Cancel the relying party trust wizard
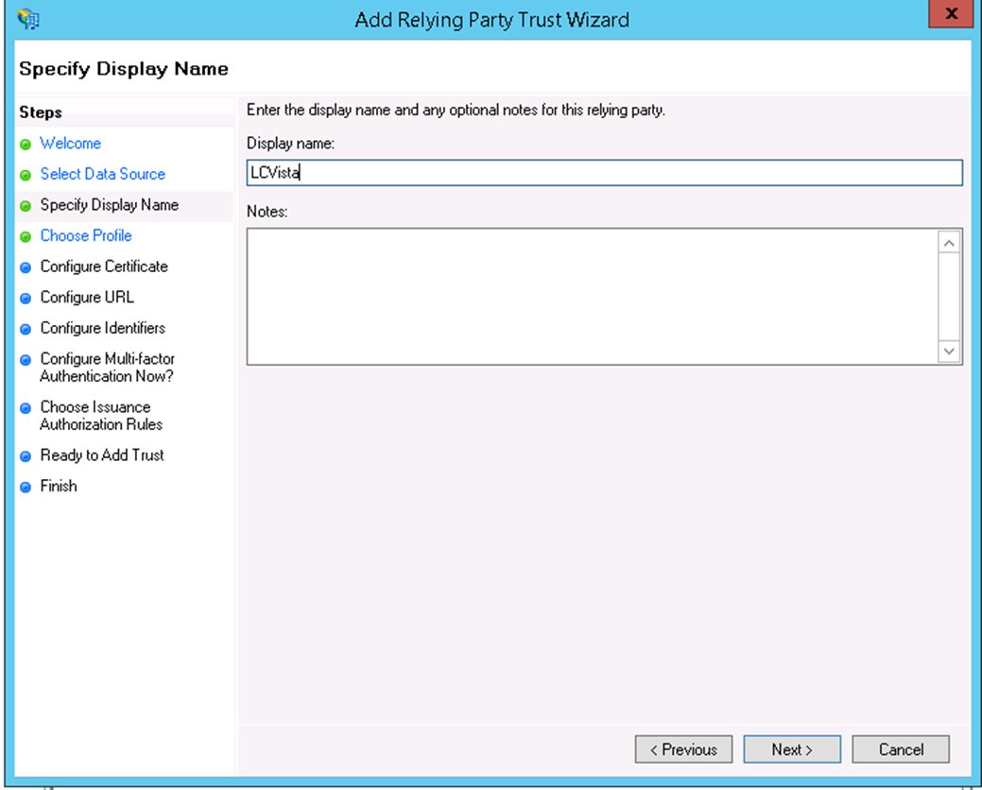The image size is (982, 790). (x=900, y=749)
